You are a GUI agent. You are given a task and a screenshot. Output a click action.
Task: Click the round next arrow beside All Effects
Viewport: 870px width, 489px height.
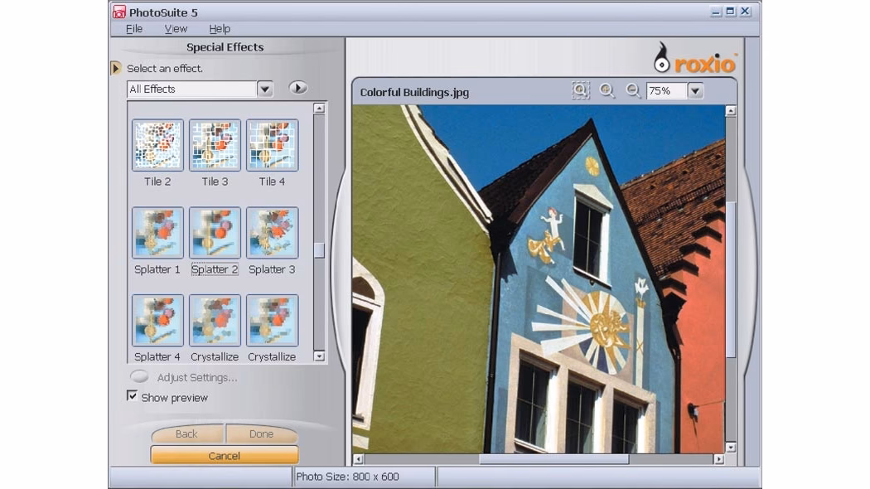pyautogui.click(x=297, y=89)
